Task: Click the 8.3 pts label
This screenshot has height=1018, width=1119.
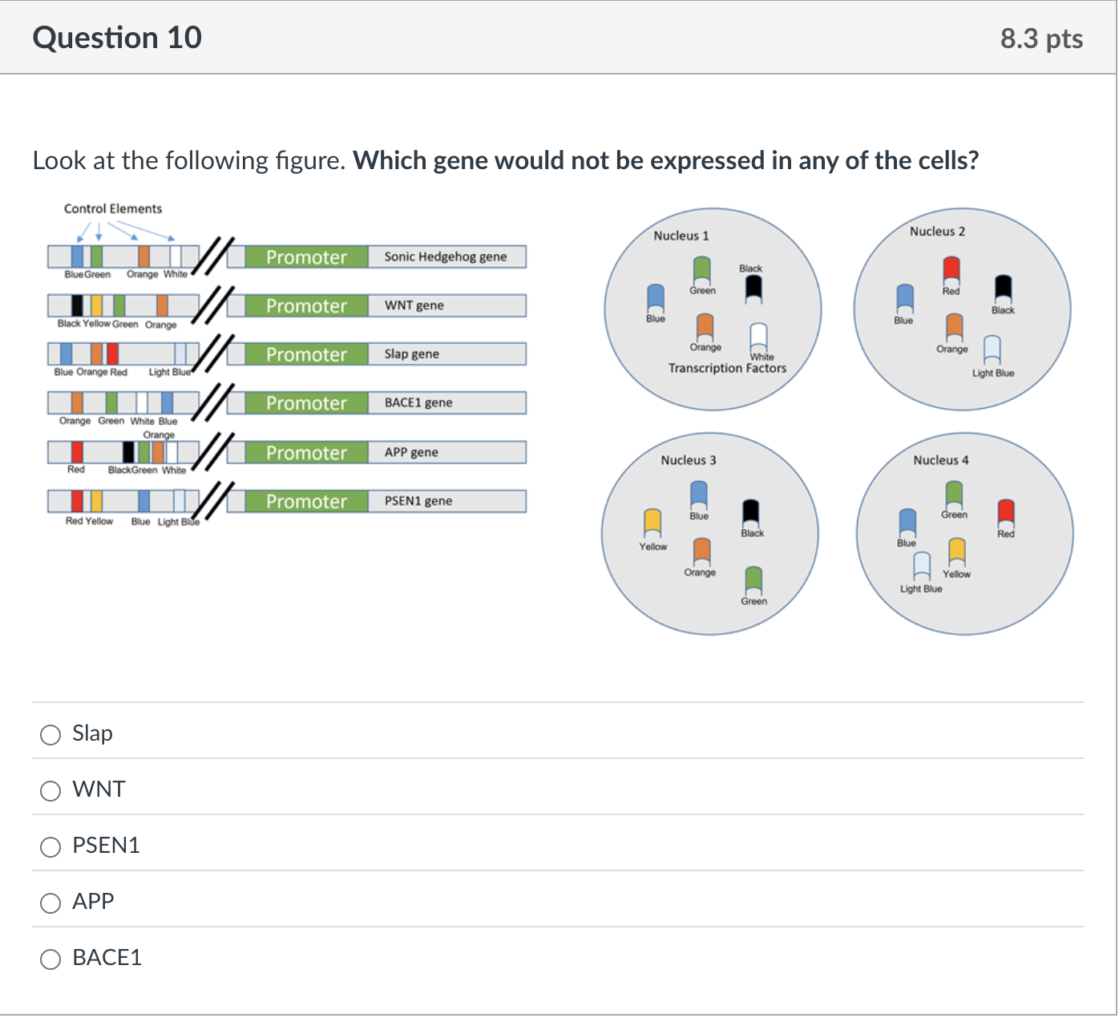Action: [x=1040, y=37]
